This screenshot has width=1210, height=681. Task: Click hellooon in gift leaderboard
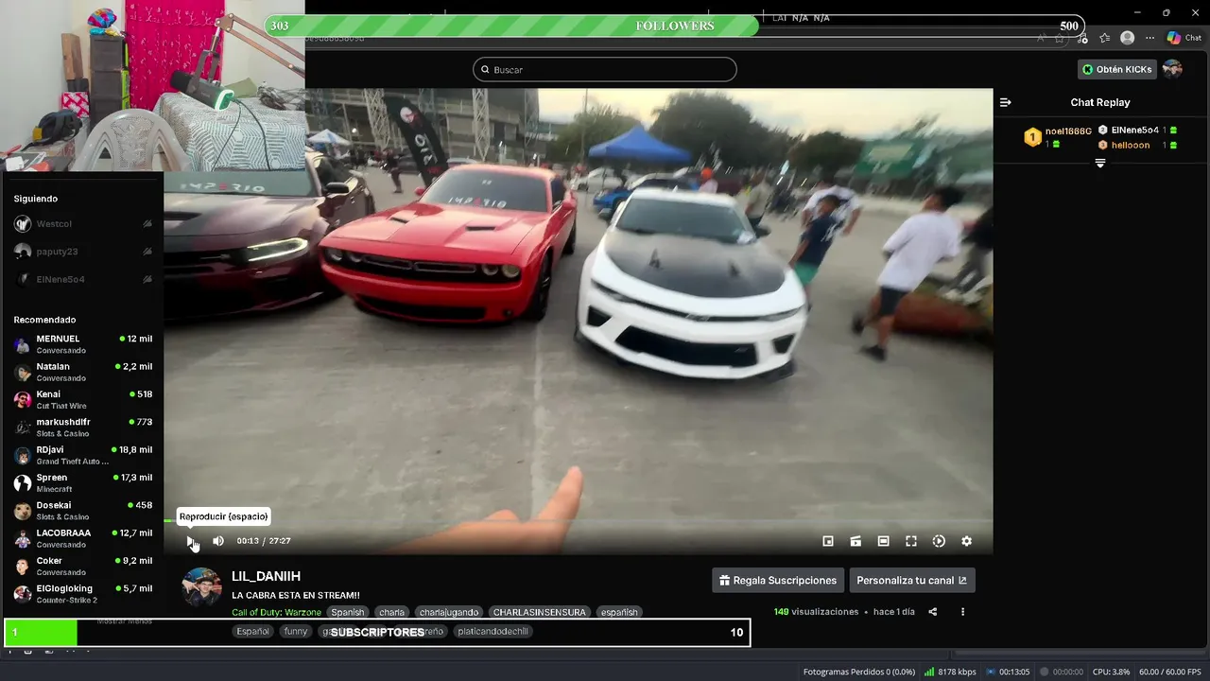point(1131,145)
